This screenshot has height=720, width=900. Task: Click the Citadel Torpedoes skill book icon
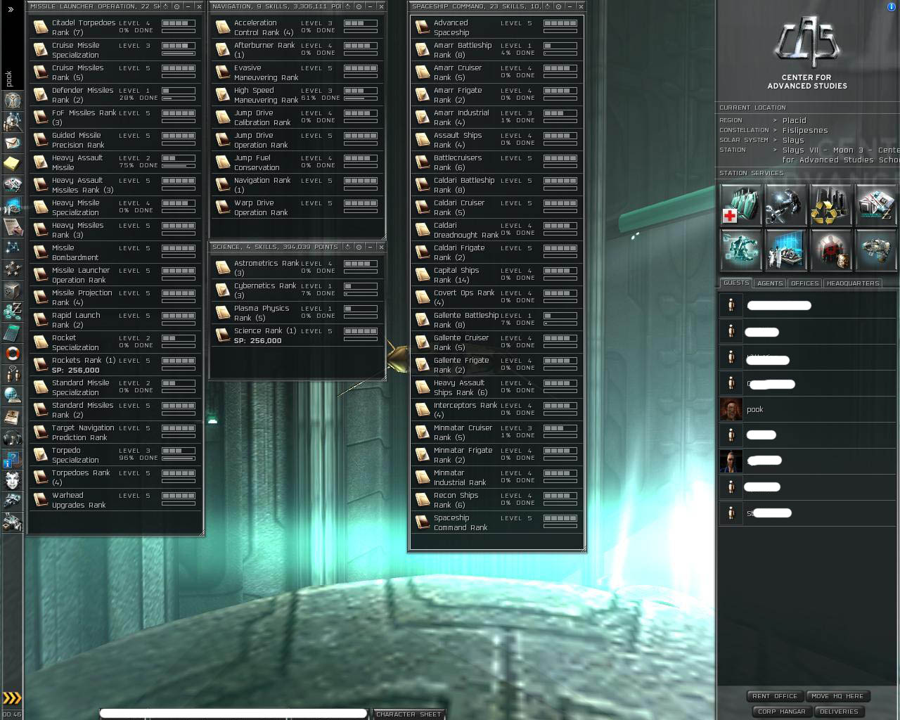tap(41, 27)
